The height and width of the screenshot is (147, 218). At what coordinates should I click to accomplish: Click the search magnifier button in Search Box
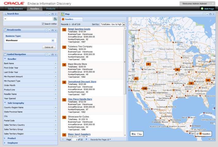55,19
